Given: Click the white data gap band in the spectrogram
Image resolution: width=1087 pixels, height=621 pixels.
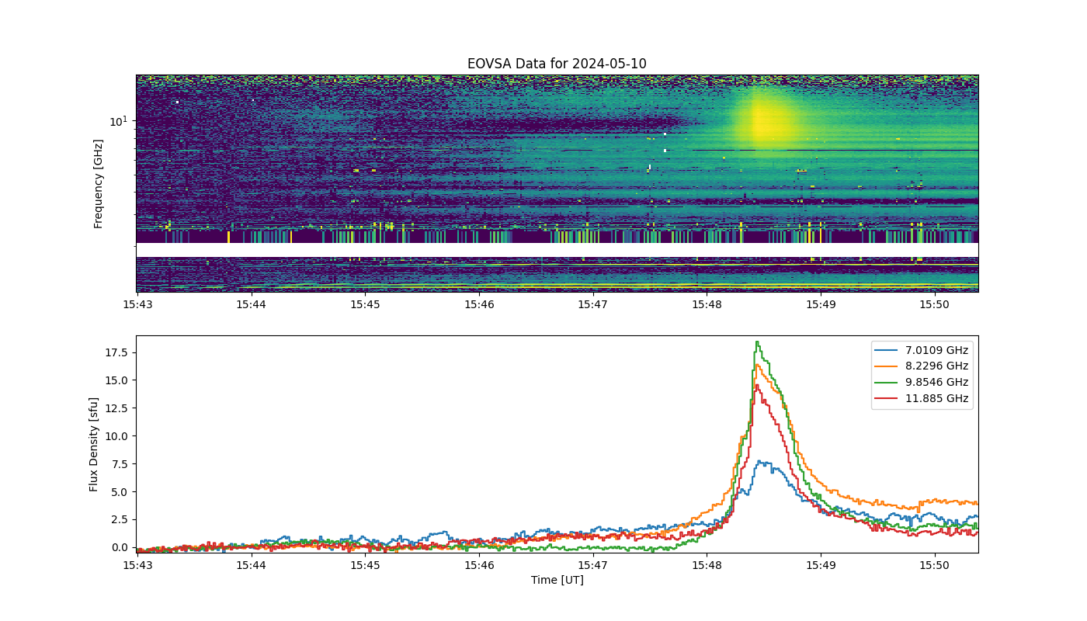Looking at the screenshot, I should click(557, 250).
